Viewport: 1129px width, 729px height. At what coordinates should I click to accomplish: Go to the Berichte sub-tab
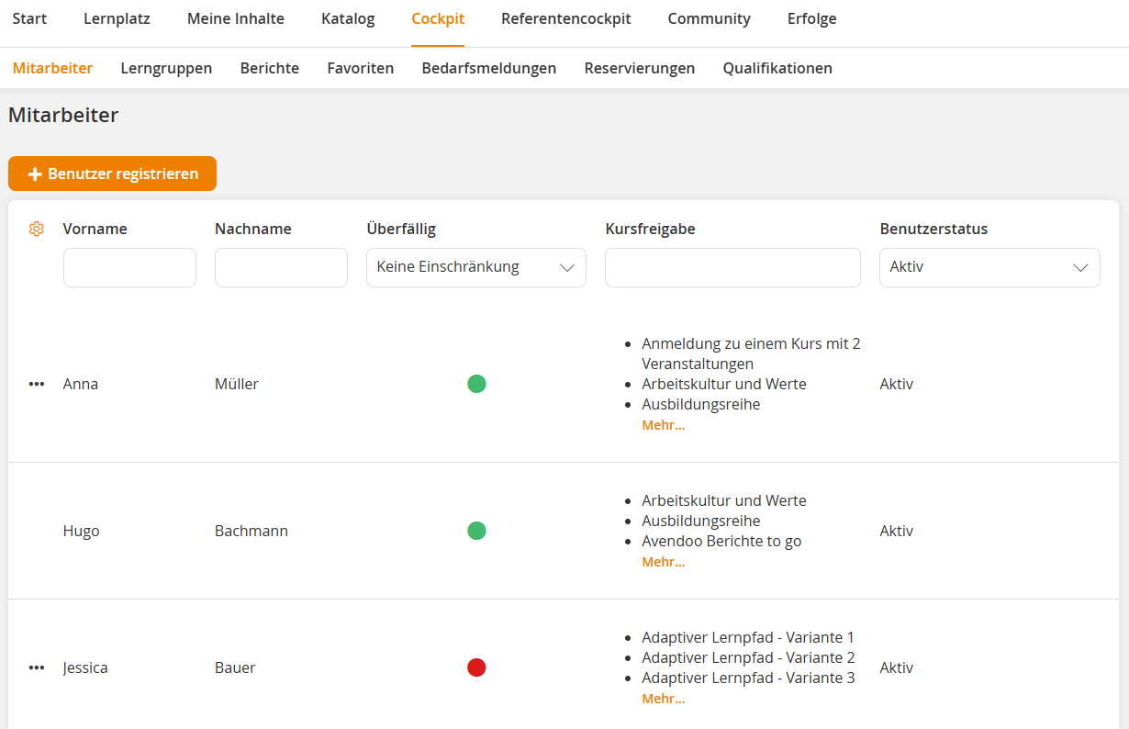269,68
